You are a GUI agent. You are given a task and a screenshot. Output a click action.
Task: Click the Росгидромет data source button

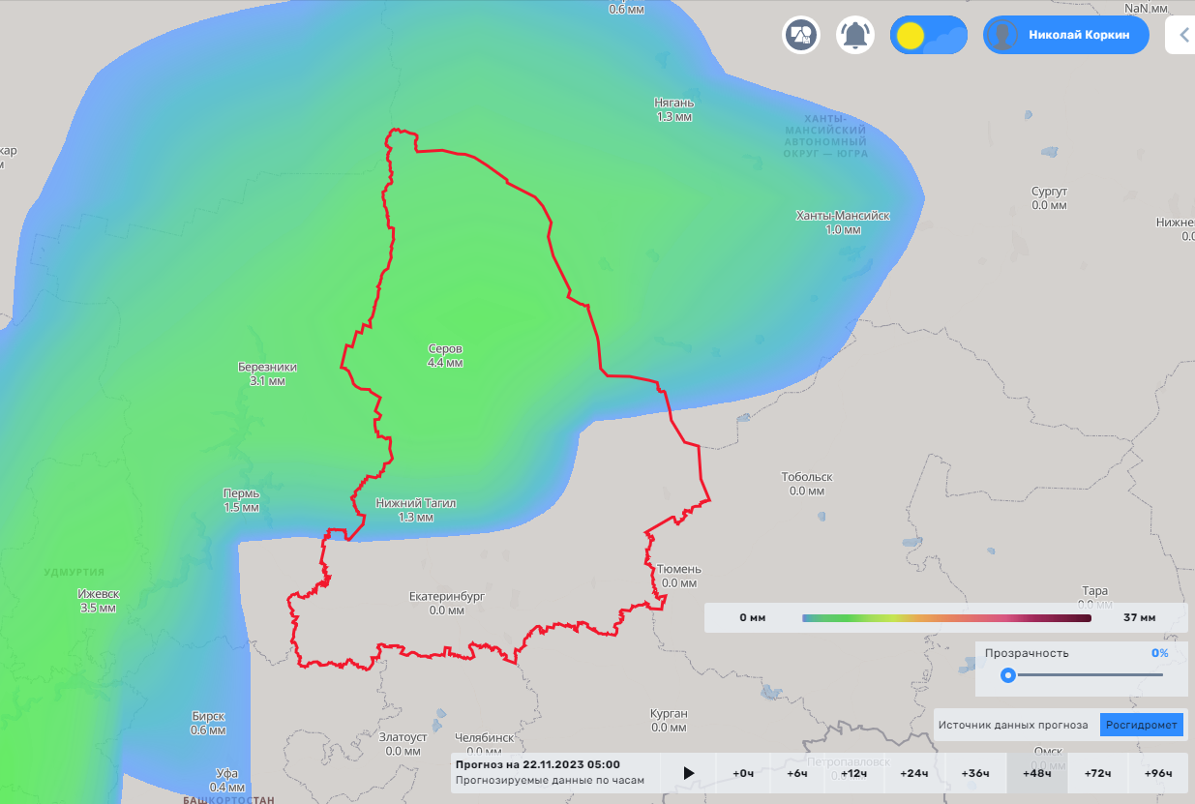click(x=1142, y=725)
